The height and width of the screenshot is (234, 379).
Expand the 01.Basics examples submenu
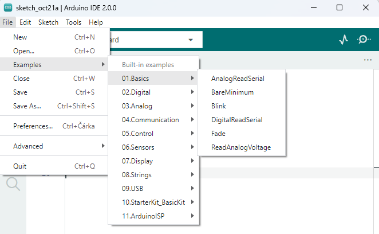tap(153, 78)
